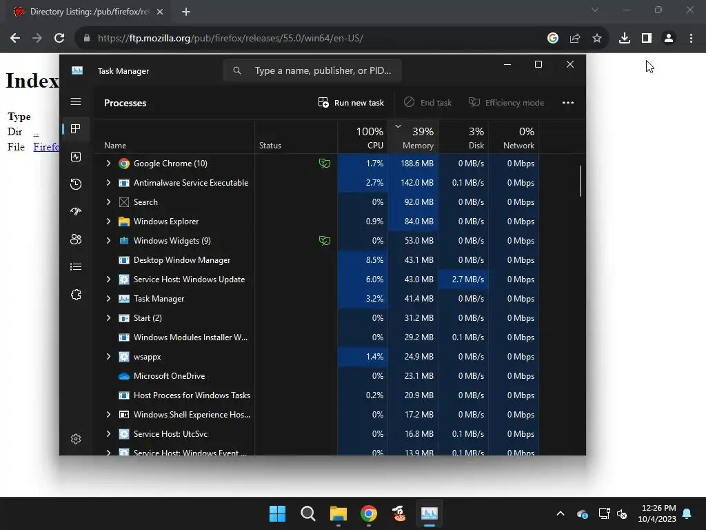Expand Service Host: Windows Update row

(108, 279)
